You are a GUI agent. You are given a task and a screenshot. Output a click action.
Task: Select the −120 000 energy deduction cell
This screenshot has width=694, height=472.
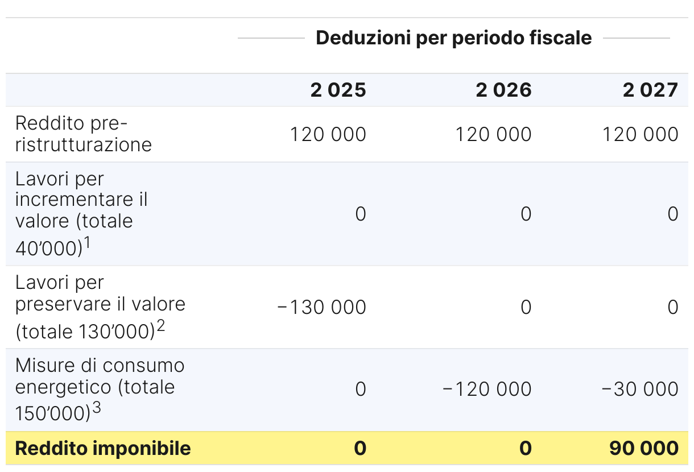pos(487,389)
